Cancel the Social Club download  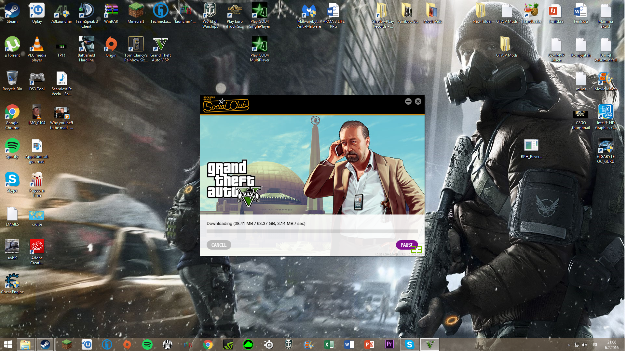[x=219, y=245]
